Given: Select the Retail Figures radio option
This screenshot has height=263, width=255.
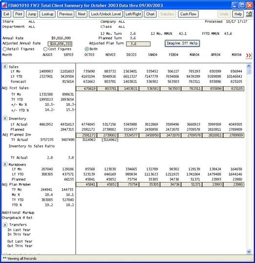Looking at the screenshot, I should 5,49.
